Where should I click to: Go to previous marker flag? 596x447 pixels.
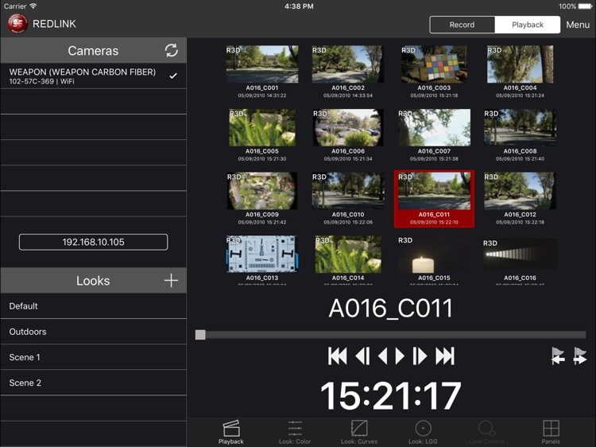coord(558,356)
